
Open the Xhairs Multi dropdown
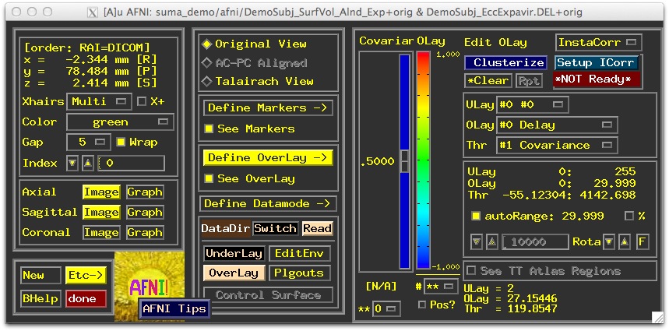[x=99, y=102]
